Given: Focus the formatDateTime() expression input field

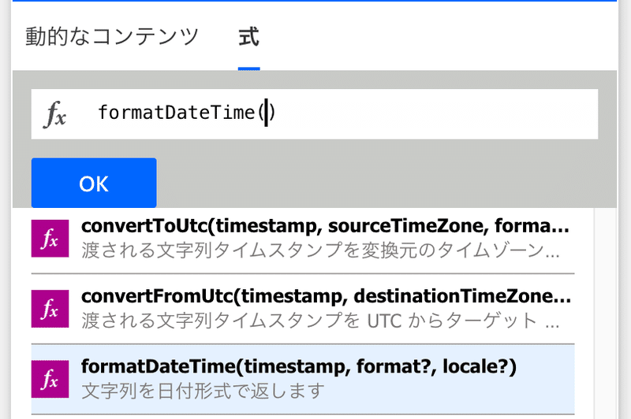Looking at the screenshot, I should tap(314, 114).
